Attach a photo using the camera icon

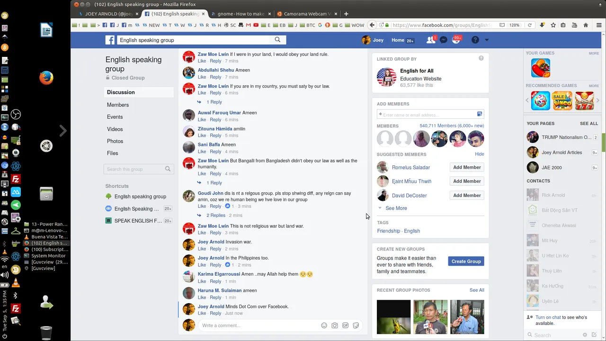pos(335,325)
